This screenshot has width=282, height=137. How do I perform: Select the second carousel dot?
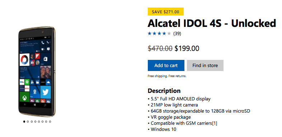(x=28, y=122)
